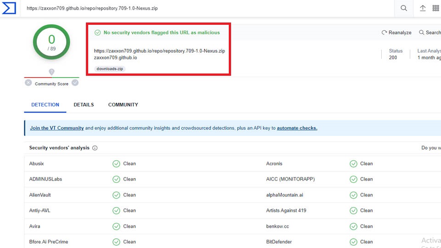
Task: Click the Security vendors' analysis heading
Action: pyautogui.click(x=59, y=148)
